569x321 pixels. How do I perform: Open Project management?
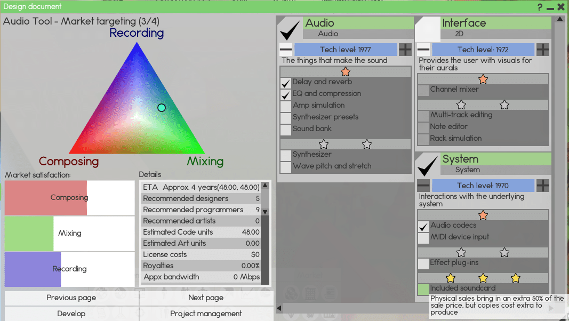[206, 314]
